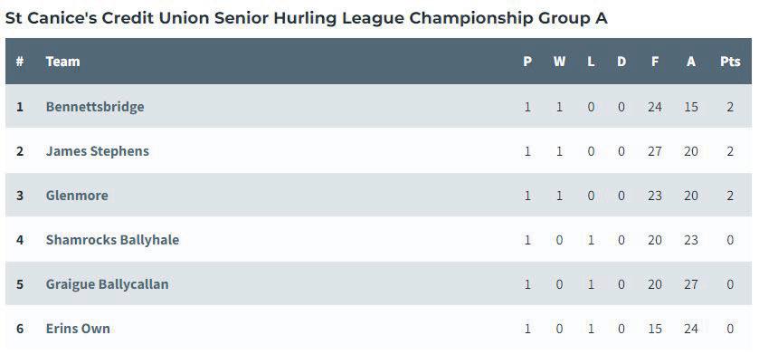Click the A scores-against column header

(691, 62)
